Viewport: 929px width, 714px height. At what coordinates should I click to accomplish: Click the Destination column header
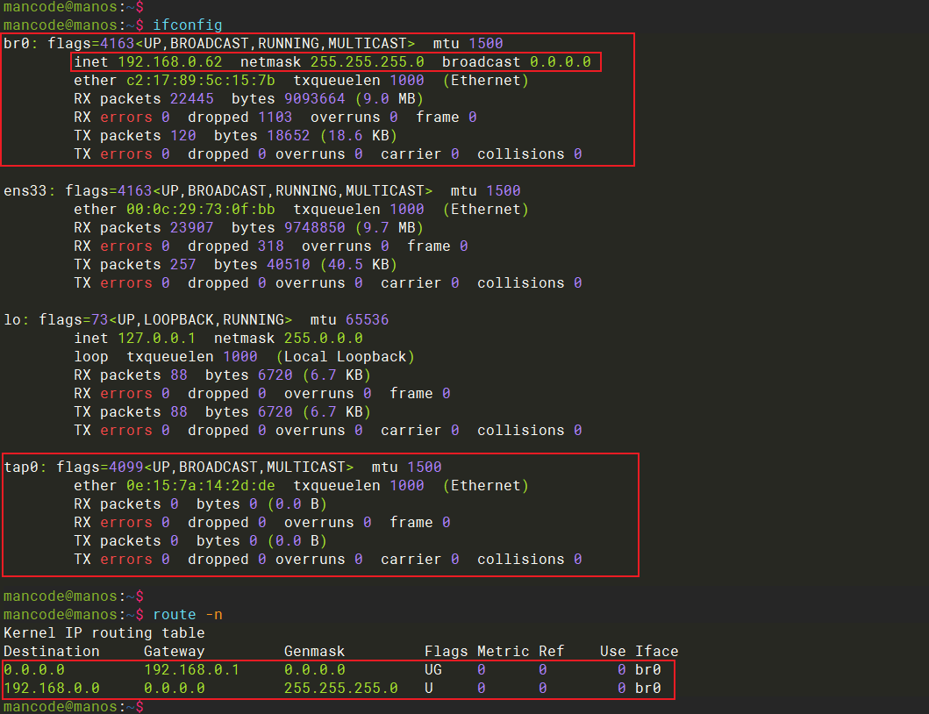(x=51, y=652)
